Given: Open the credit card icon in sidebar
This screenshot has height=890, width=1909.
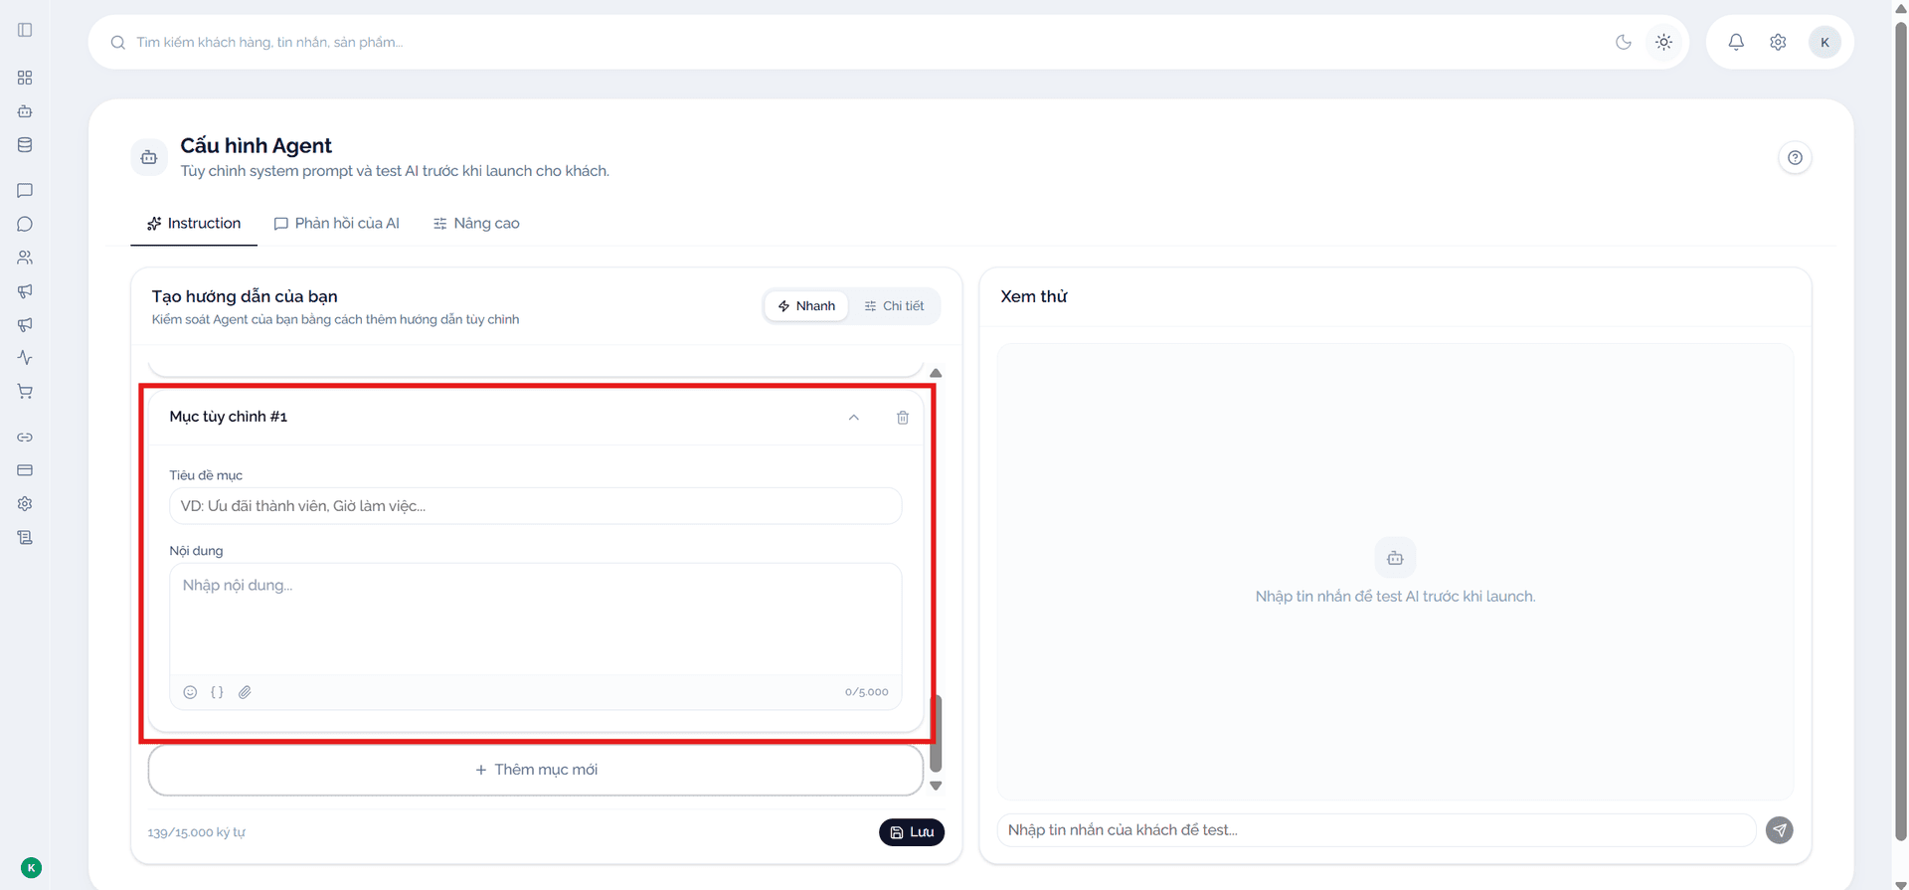Looking at the screenshot, I should (25, 470).
